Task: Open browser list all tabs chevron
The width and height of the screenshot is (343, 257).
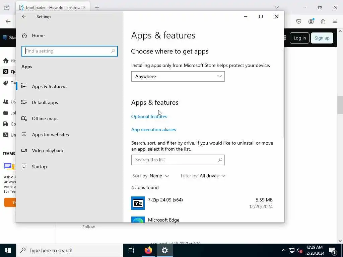Action: coord(276,7)
